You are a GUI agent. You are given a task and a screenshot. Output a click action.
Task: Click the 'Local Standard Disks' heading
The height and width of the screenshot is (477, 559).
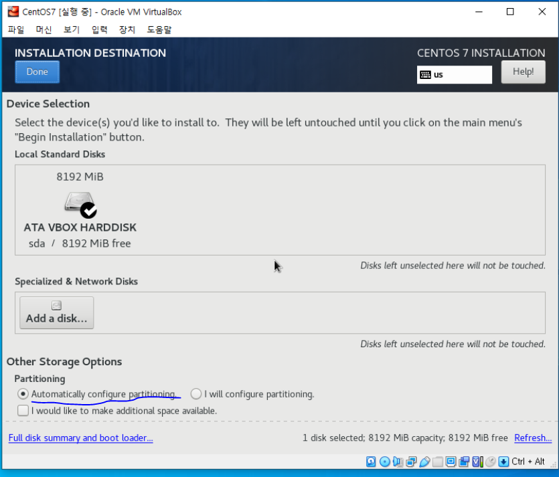pyautogui.click(x=60, y=155)
